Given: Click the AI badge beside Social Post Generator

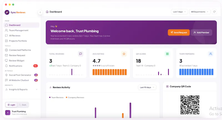Looking at the screenshot, I should pos(36,75).
